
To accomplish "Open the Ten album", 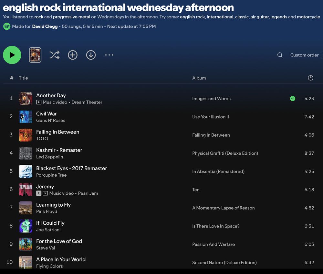I will pos(196,190).
